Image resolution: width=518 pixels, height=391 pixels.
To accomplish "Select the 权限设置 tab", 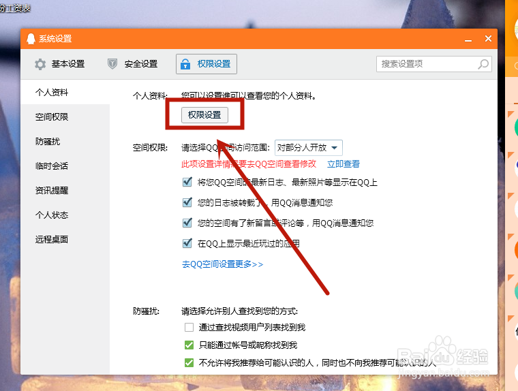I will [x=206, y=64].
